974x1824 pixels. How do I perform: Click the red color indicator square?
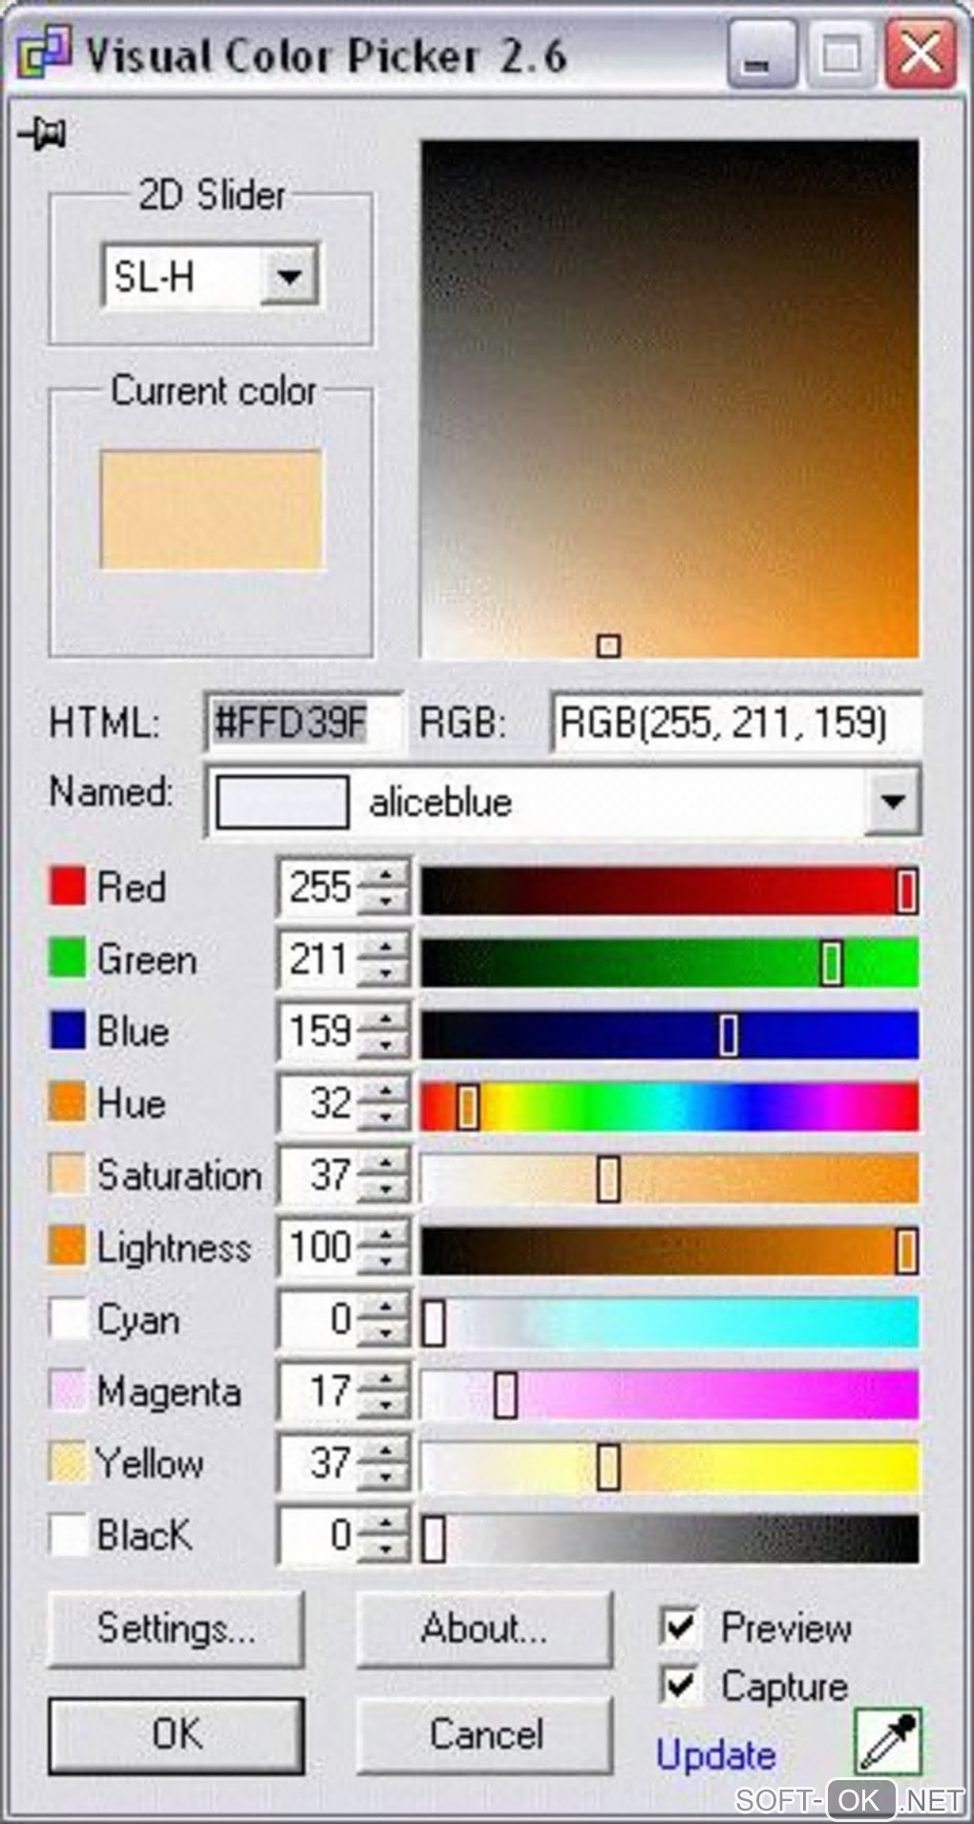pos(67,887)
